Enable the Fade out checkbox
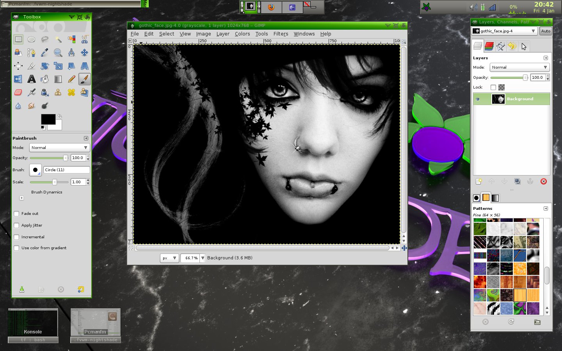The width and height of the screenshot is (562, 351). (16, 214)
